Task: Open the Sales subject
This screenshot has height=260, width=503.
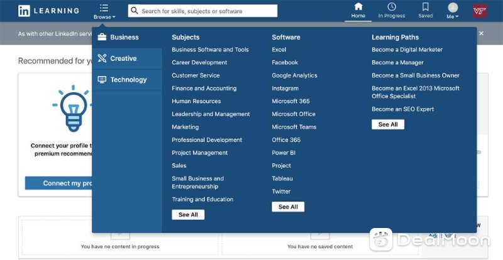Action: point(179,165)
